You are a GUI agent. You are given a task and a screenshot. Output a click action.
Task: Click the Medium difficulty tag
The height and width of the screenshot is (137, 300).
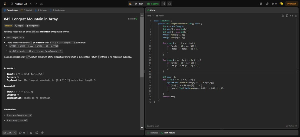point(9,26)
